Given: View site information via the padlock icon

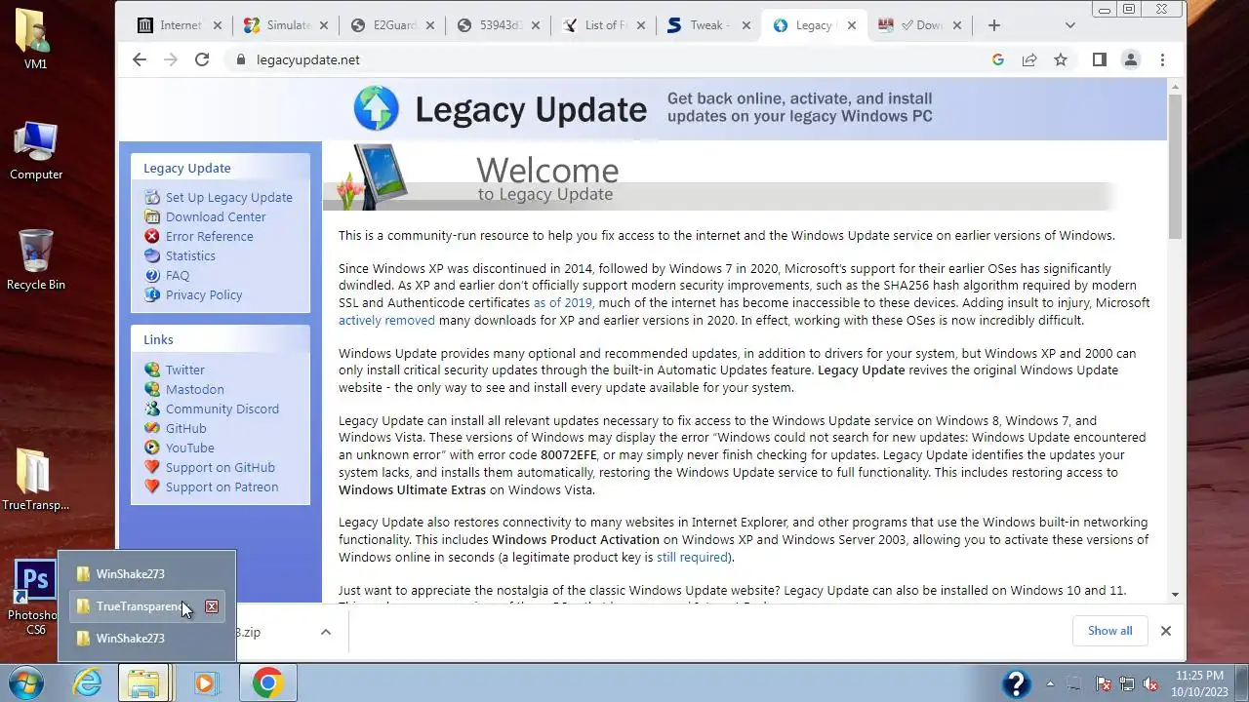Looking at the screenshot, I should [240, 59].
